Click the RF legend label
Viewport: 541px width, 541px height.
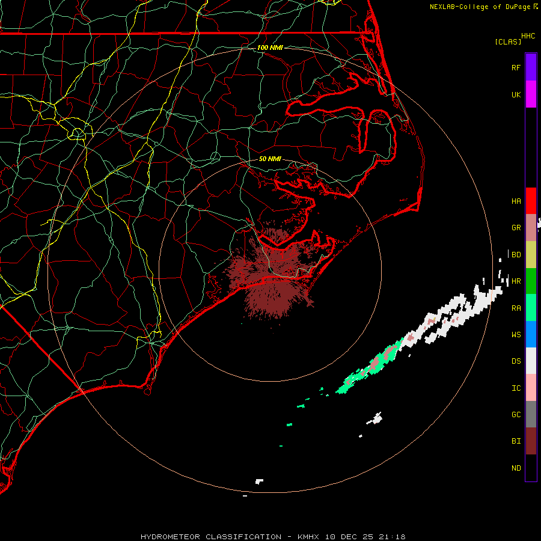coord(516,67)
